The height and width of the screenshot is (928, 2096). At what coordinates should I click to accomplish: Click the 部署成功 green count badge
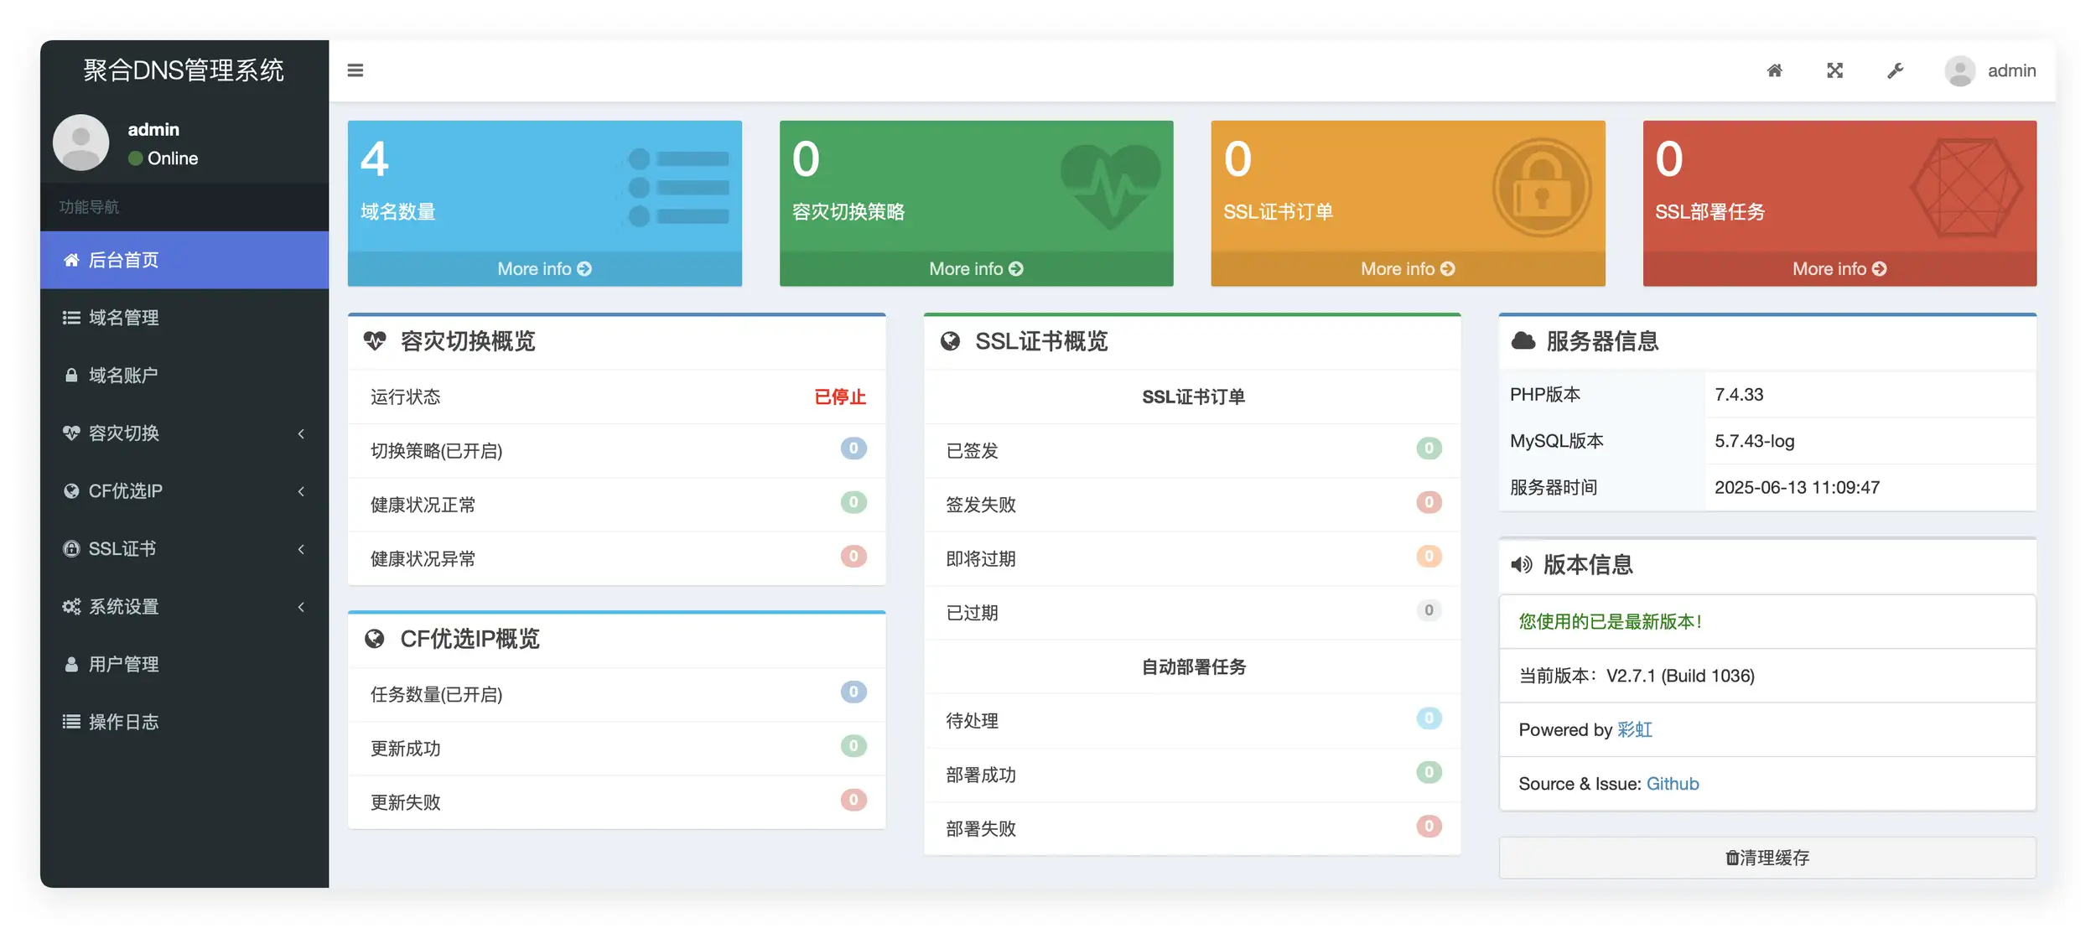tap(1429, 772)
